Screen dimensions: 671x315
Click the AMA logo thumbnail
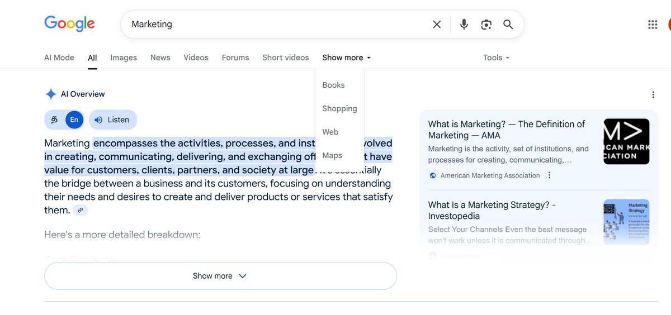626,141
